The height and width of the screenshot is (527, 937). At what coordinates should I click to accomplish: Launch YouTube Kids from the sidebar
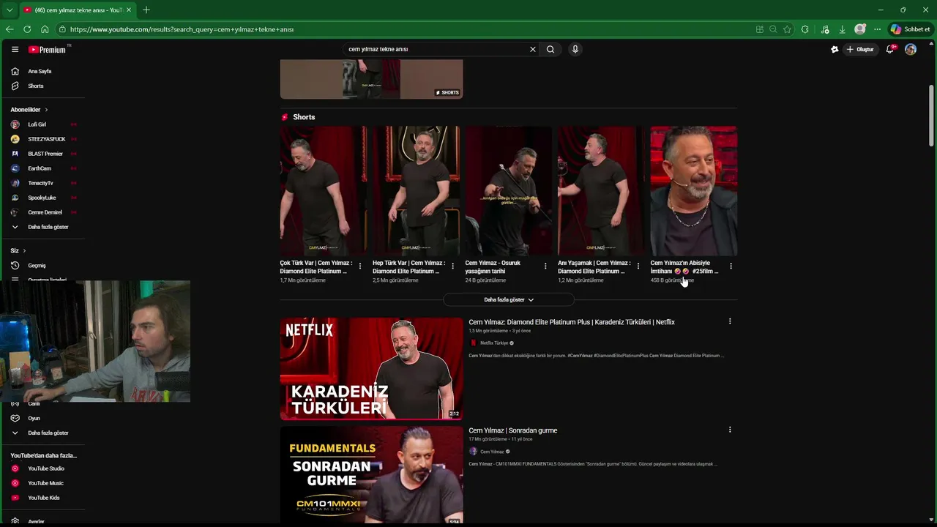[x=42, y=498]
